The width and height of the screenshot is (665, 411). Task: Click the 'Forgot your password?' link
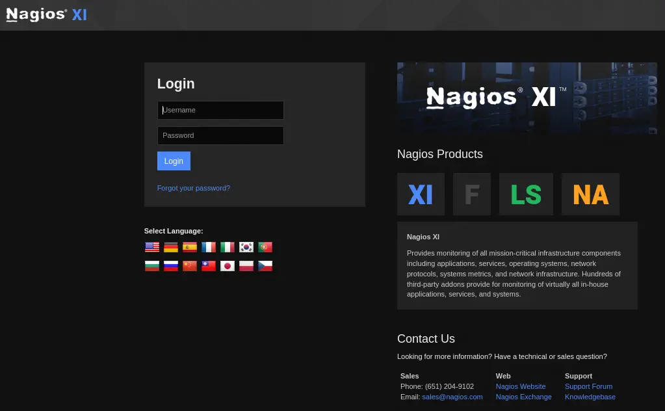tap(194, 188)
